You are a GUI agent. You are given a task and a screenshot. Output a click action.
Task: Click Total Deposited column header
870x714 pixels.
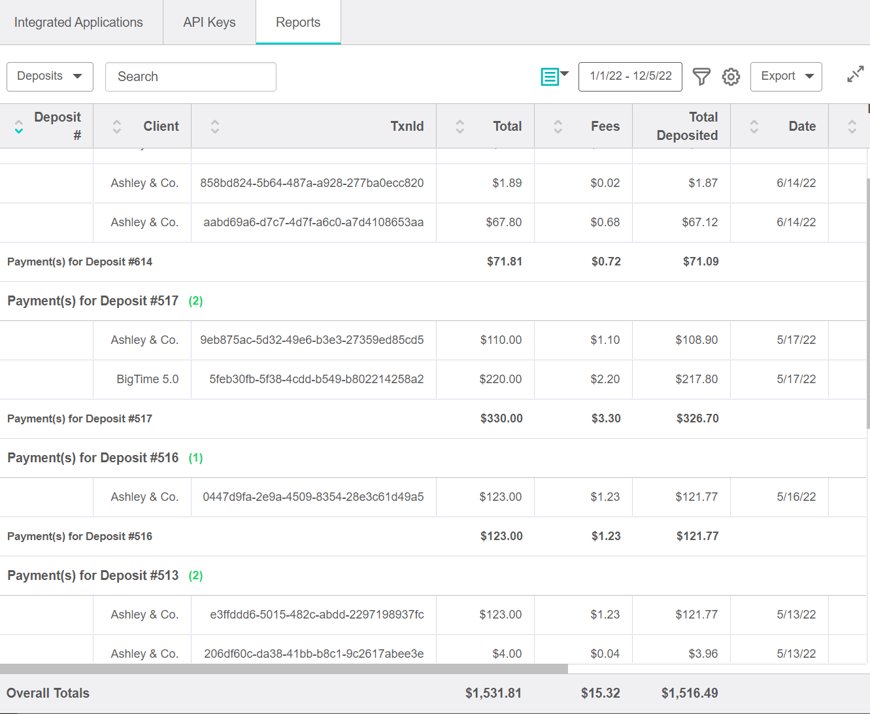[687, 126]
